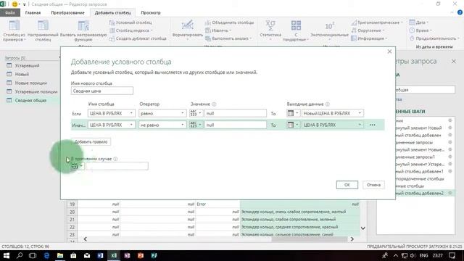Open column name dropdown in Иначе row
464x261 pixels.
click(111, 125)
